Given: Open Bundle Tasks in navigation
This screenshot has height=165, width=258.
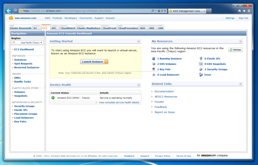Looking at the screenshot, I should coord(22,82).
